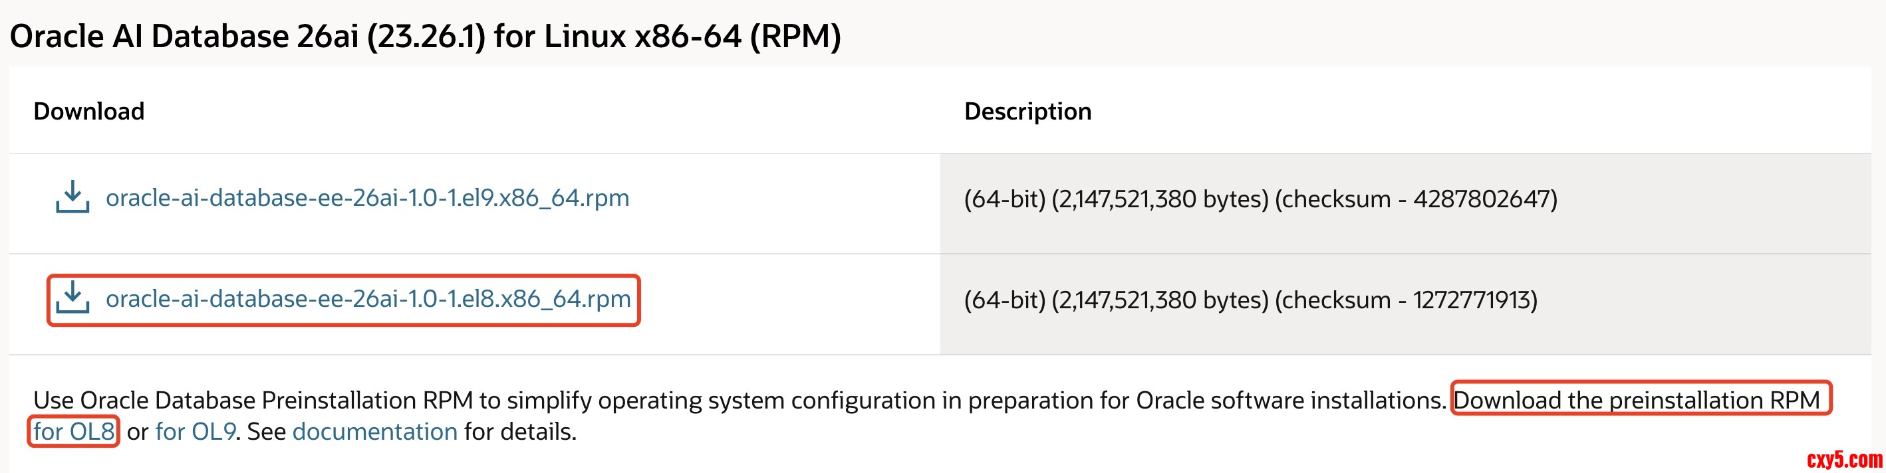The height and width of the screenshot is (473, 1886).
Task: Click the "for details." text
Action: pos(520,431)
